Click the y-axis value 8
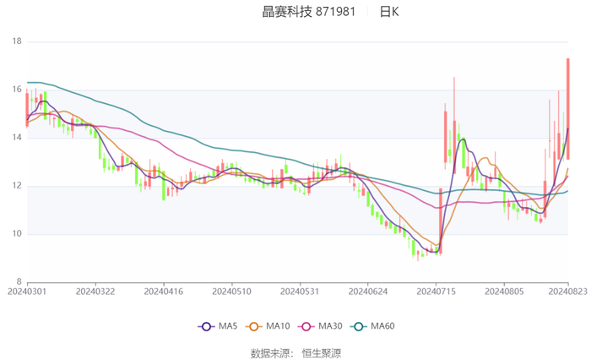591x360 pixels. 19,282
